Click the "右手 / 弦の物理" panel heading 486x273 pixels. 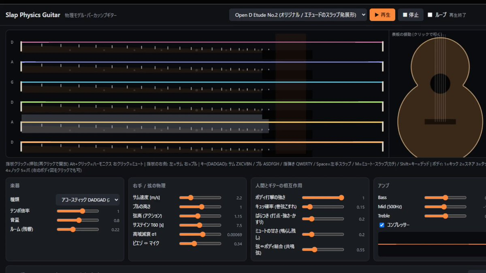coord(149,186)
